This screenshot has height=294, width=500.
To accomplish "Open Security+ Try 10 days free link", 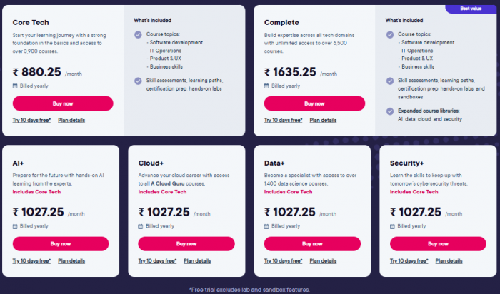I will [x=409, y=261].
